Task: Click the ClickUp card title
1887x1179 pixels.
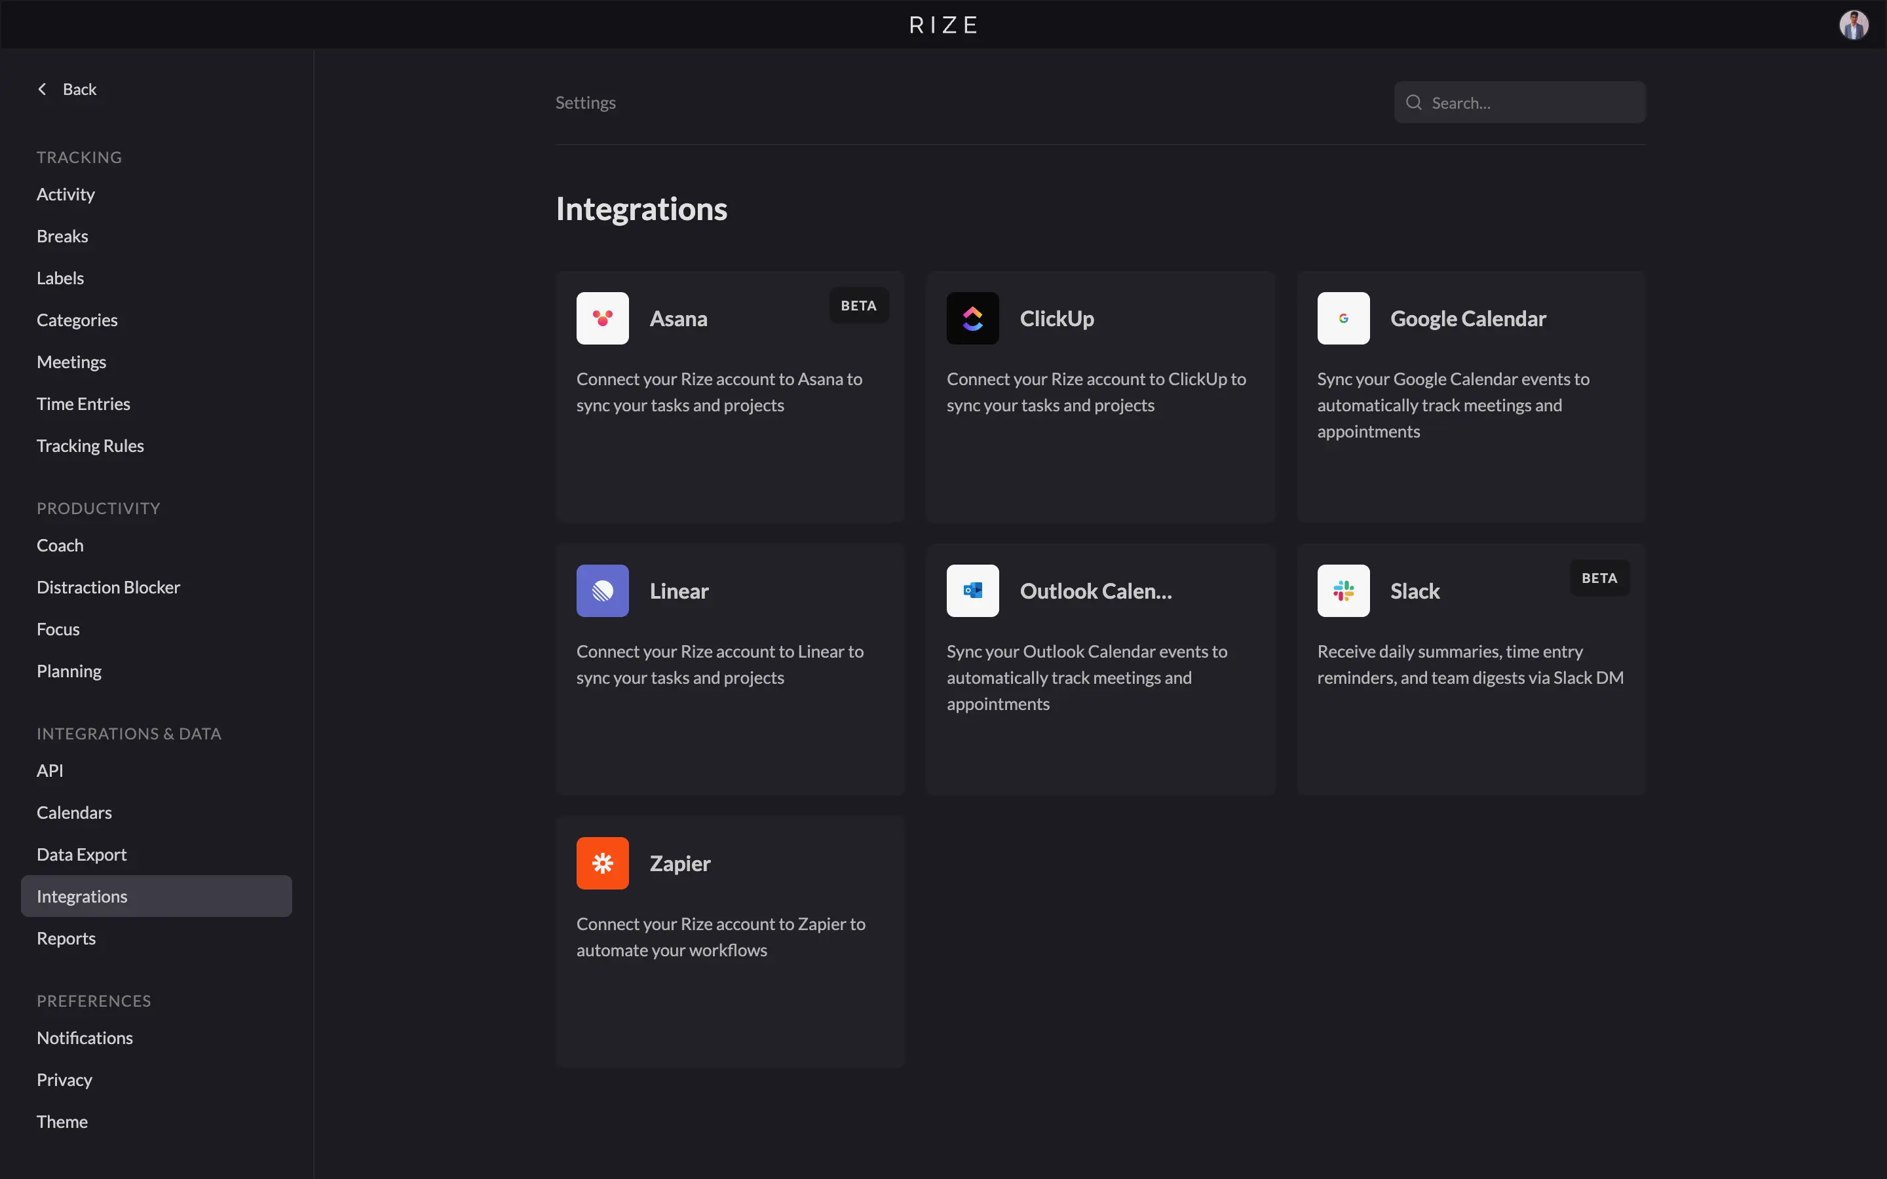Action: pyautogui.click(x=1057, y=319)
